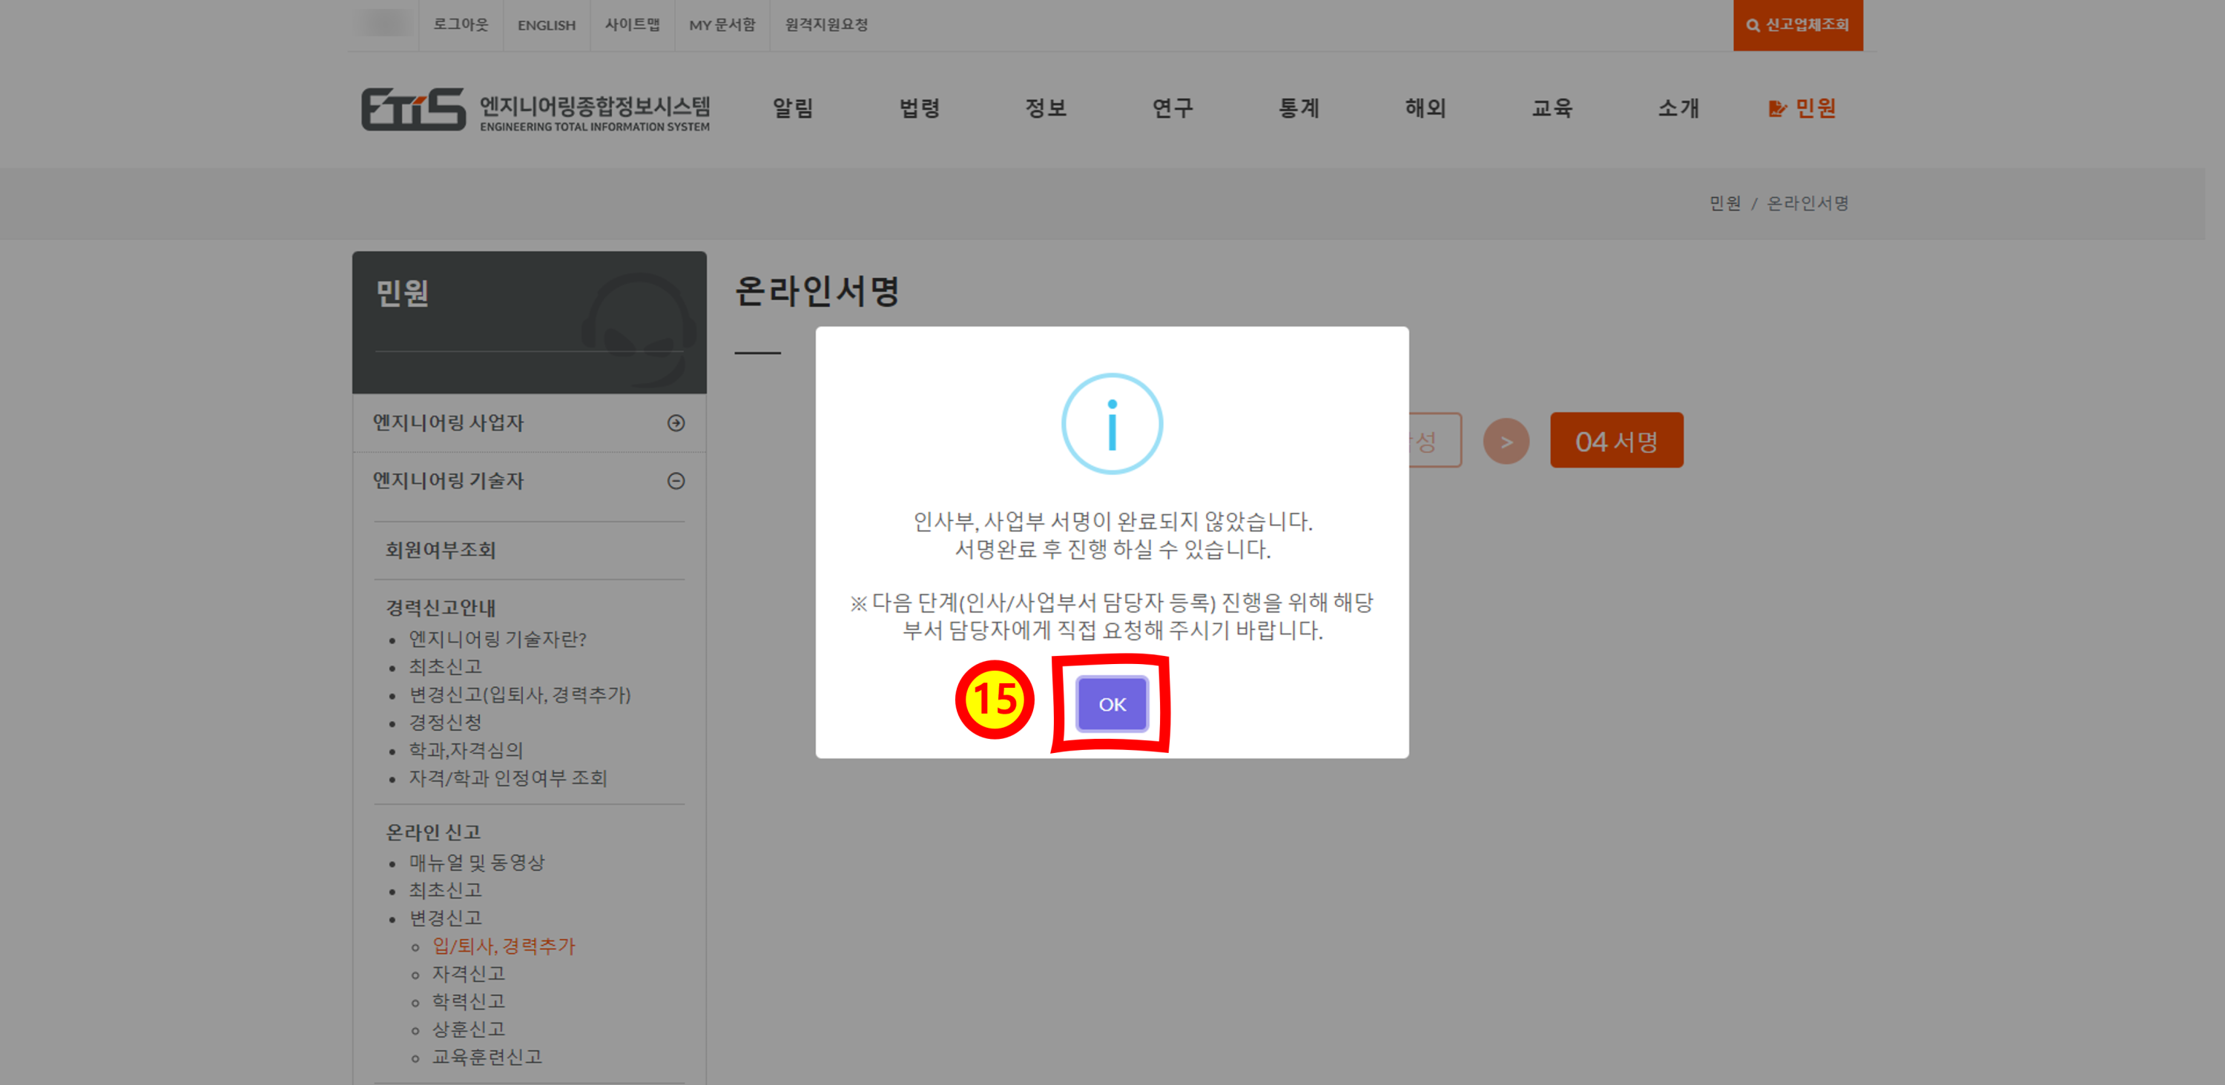The height and width of the screenshot is (1085, 2225).
Task: Click the OK button in dialog
Action: [1112, 704]
